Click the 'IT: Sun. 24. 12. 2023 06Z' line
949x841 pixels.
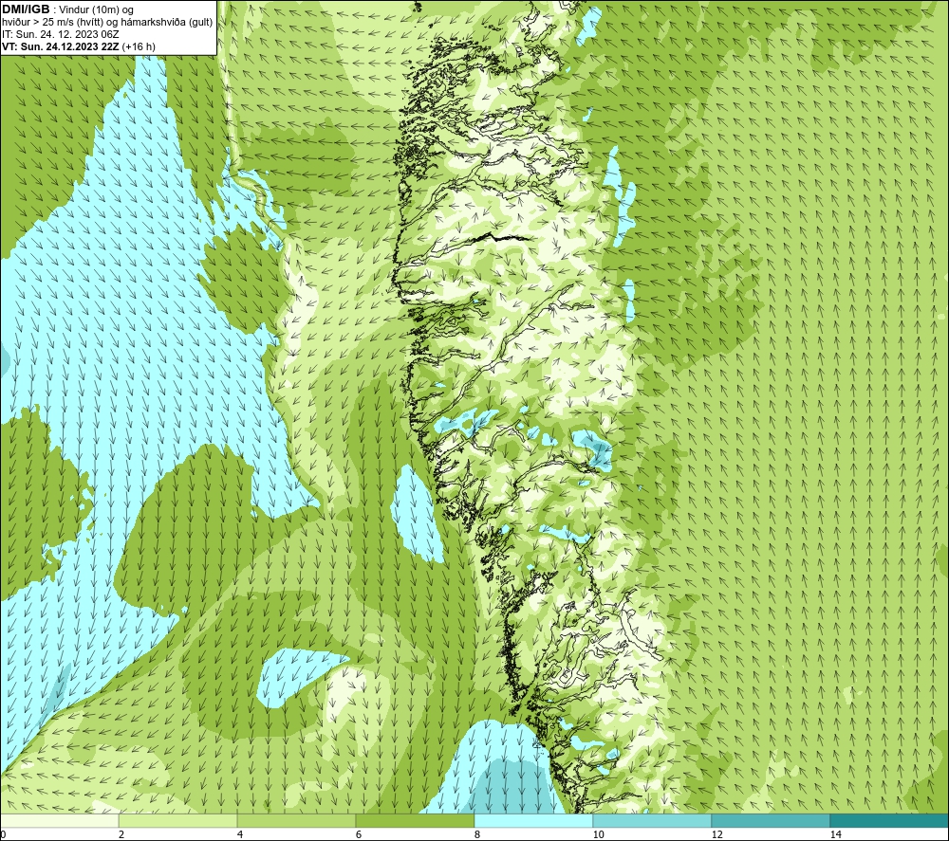click(61, 34)
